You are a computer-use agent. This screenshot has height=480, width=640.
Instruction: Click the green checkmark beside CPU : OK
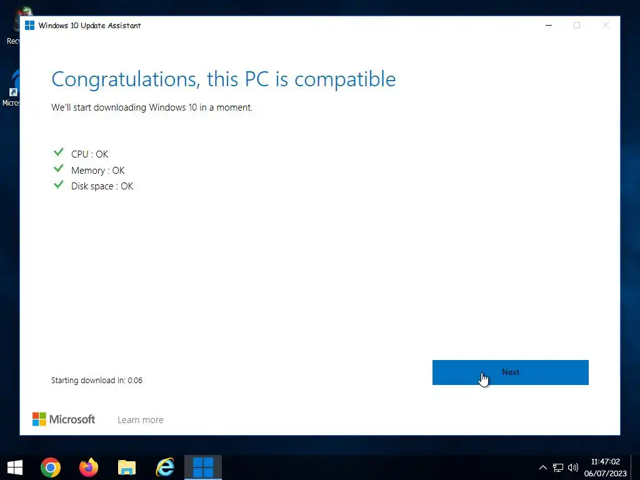click(59, 152)
